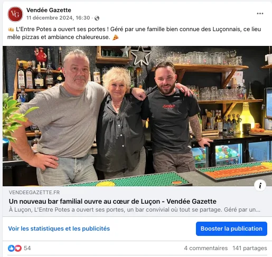Click the "Booster la publication" button

231,229
